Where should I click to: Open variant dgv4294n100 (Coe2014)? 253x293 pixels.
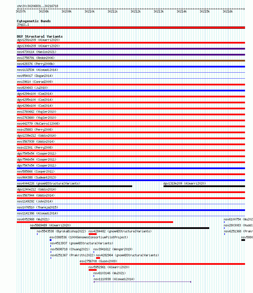(35, 94)
